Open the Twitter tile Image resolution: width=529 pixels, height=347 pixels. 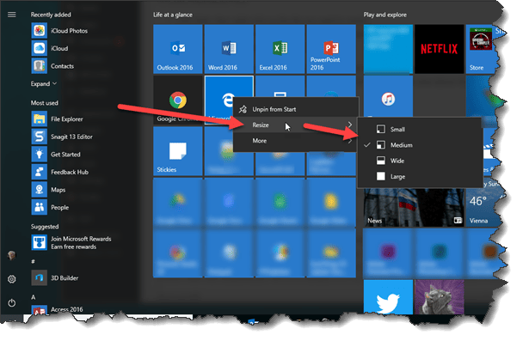pyautogui.click(x=388, y=298)
